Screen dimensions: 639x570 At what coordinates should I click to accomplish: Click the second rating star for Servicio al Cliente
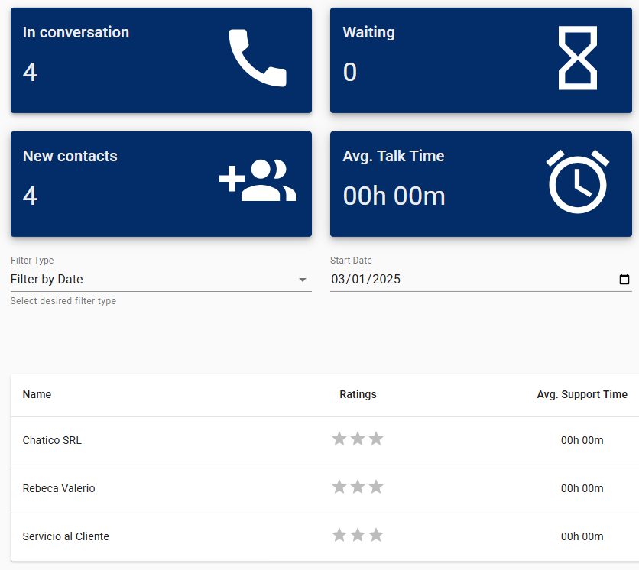pyautogui.click(x=358, y=535)
